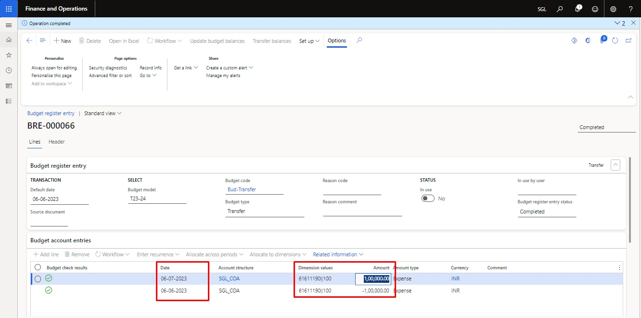
Task: Click the Delete button
Action: 90,41
